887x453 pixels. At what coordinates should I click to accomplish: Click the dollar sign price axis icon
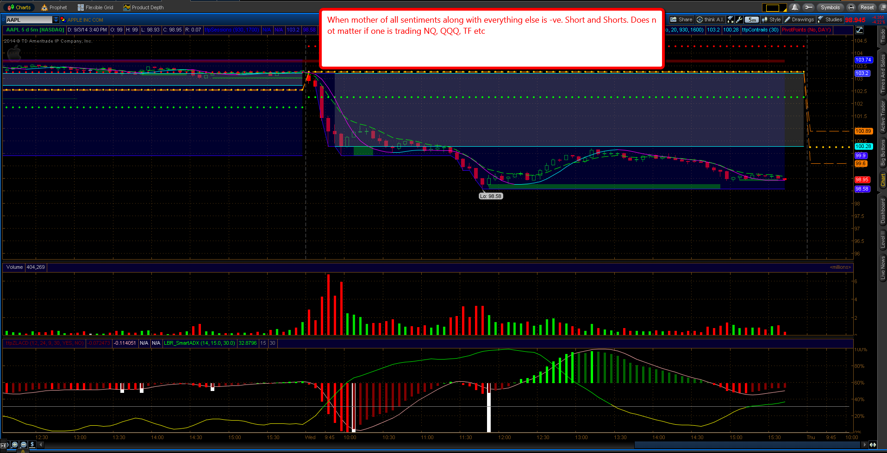coord(32,445)
